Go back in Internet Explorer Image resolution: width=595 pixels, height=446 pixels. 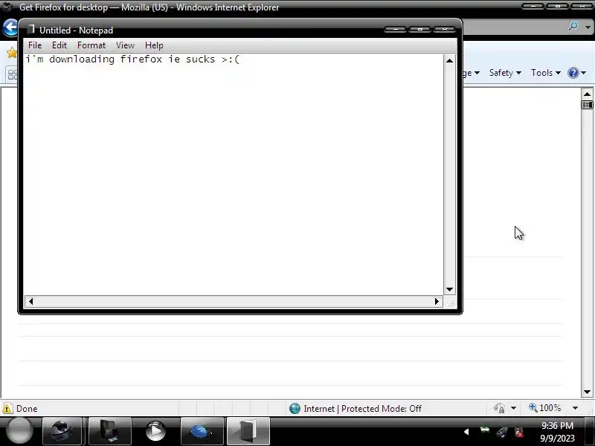click(10, 28)
